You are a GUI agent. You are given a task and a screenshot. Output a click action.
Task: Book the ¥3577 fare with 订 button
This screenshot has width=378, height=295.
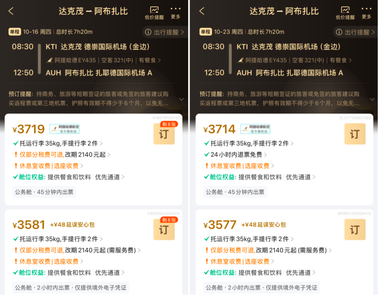click(355, 230)
